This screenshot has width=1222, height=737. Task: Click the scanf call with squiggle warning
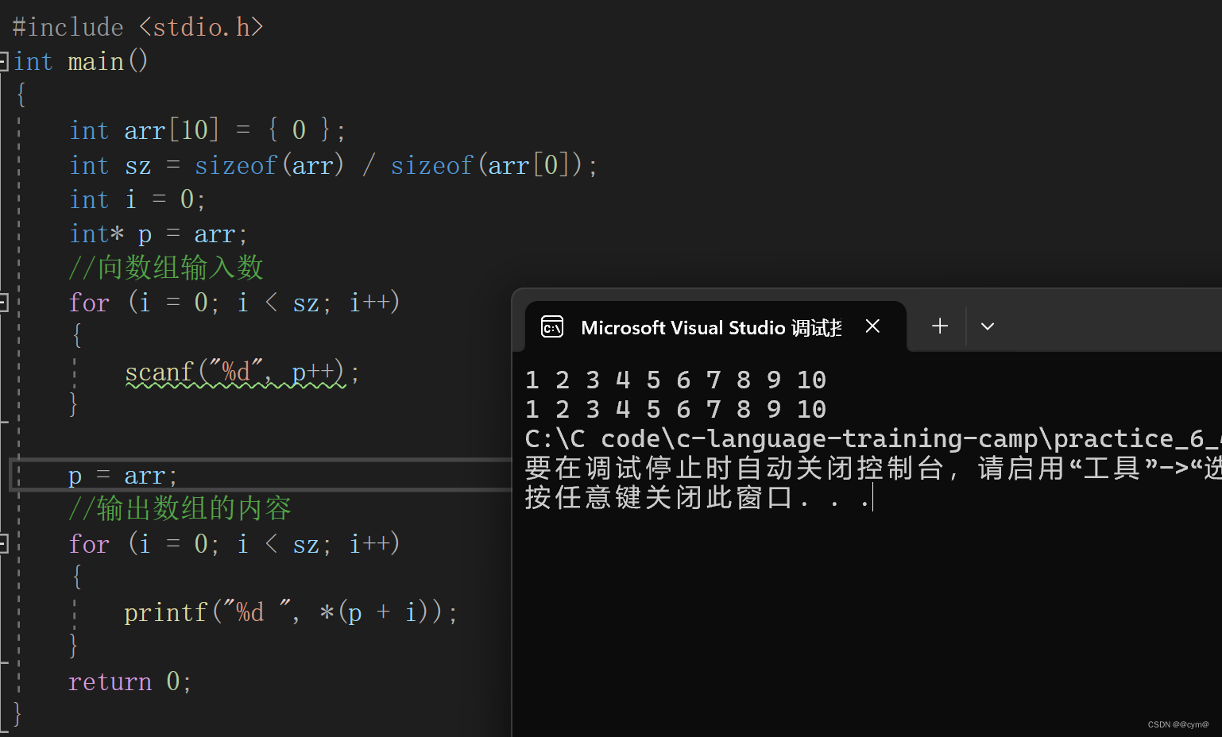click(242, 372)
